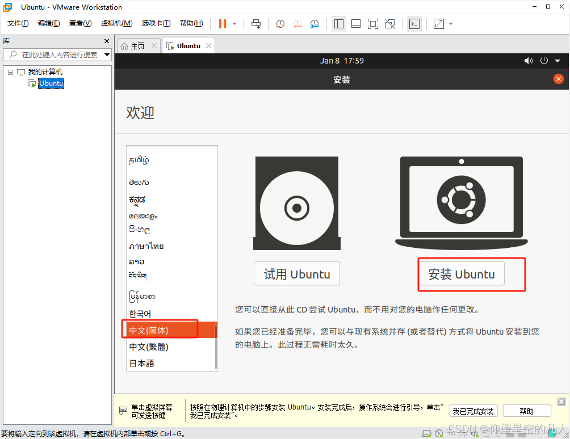570x439 pixels.
Task: Open the Ubuntu system menu arrow
Action: point(558,61)
